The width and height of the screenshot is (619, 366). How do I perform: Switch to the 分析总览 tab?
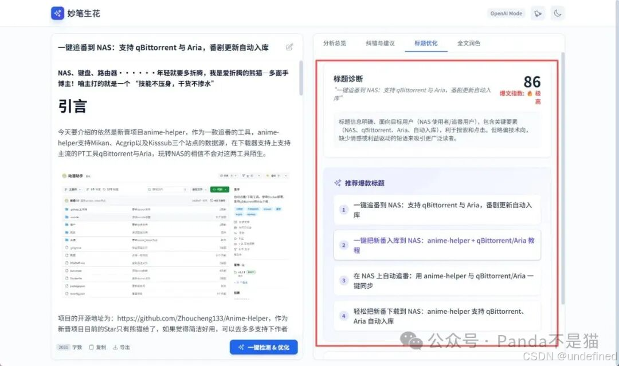coord(334,43)
